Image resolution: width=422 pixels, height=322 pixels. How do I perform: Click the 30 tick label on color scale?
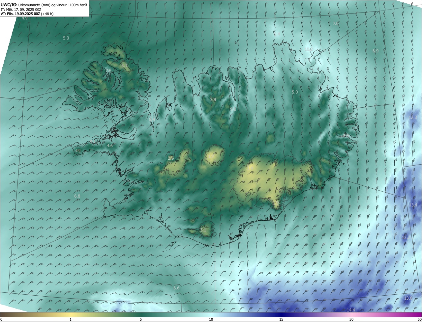point(351,319)
